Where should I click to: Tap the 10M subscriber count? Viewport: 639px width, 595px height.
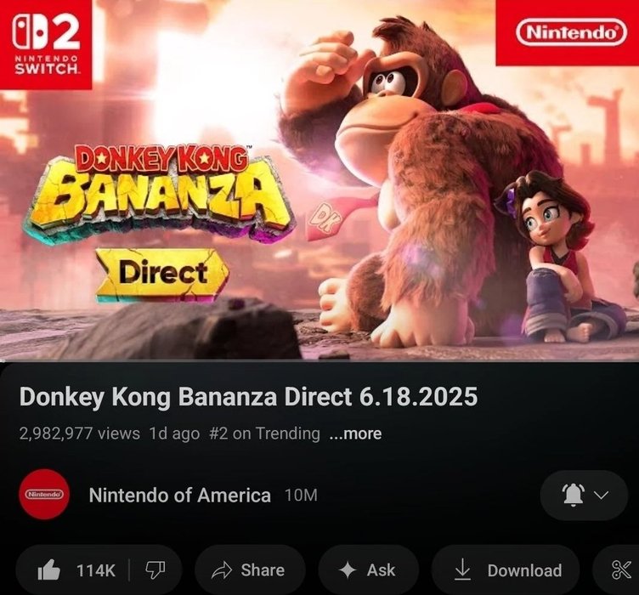click(301, 496)
